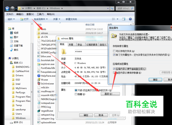
Task: Click the change view icon in toolbar
Action: [114, 19]
